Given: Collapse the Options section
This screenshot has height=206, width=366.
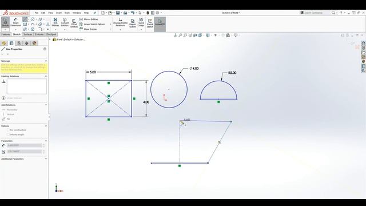Looking at the screenshot, I should [46, 126].
